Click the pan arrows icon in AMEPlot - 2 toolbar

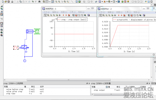click(115, 15)
